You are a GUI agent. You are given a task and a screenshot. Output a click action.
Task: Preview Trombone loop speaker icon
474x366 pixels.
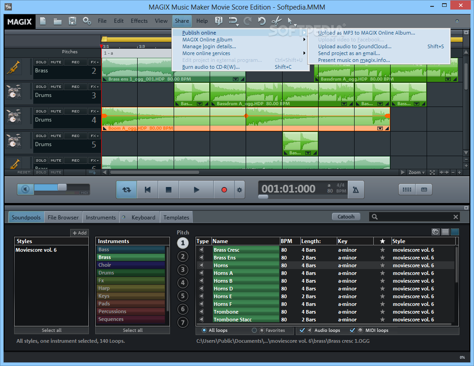201,312
